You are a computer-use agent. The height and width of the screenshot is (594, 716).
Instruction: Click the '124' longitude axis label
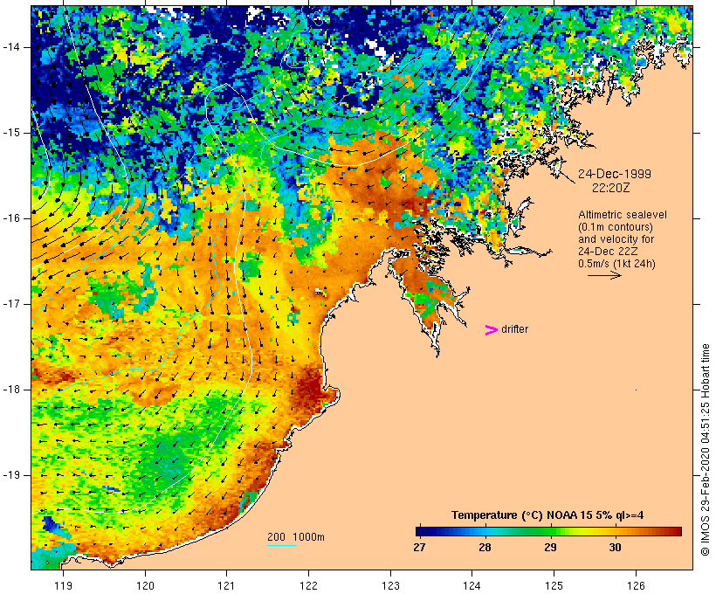pyautogui.click(x=472, y=585)
